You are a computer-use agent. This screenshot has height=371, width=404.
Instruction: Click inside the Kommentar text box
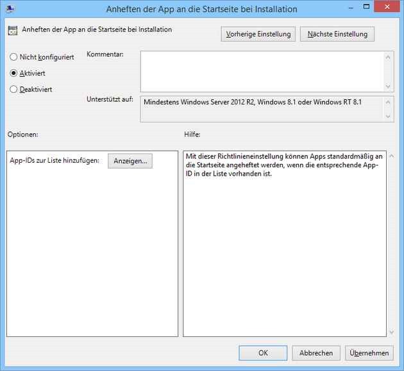[262, 71]
